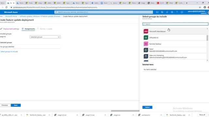Screen dimensions: 209x117
Task: Focus Azure global search bar
Action: pyautogui.click(x=104, y=12)
